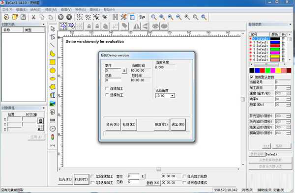The height and width of the screenshot is (193, 295).
Task: Click the first zoom magnifier icon
Action: pos(154,17)
